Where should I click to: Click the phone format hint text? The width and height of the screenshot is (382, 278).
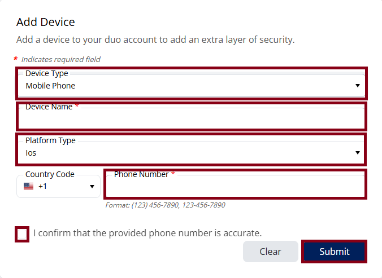pos(165,205)
